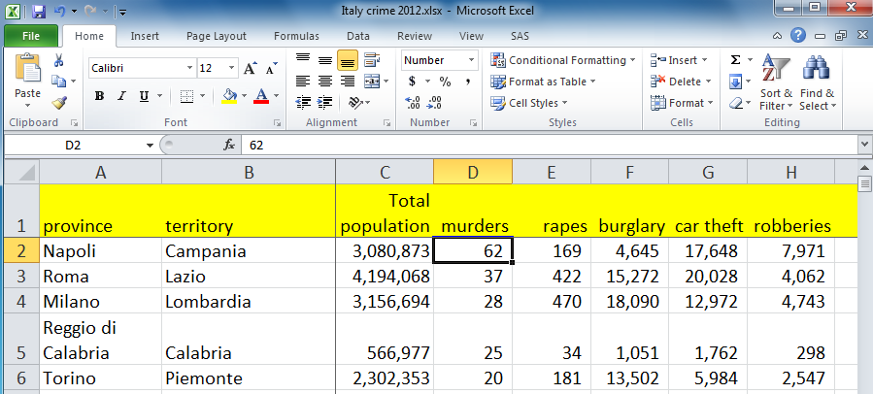873x394 pixels.
Task: Click the Save icon in quick access toolbar
Action: (39, 11)
